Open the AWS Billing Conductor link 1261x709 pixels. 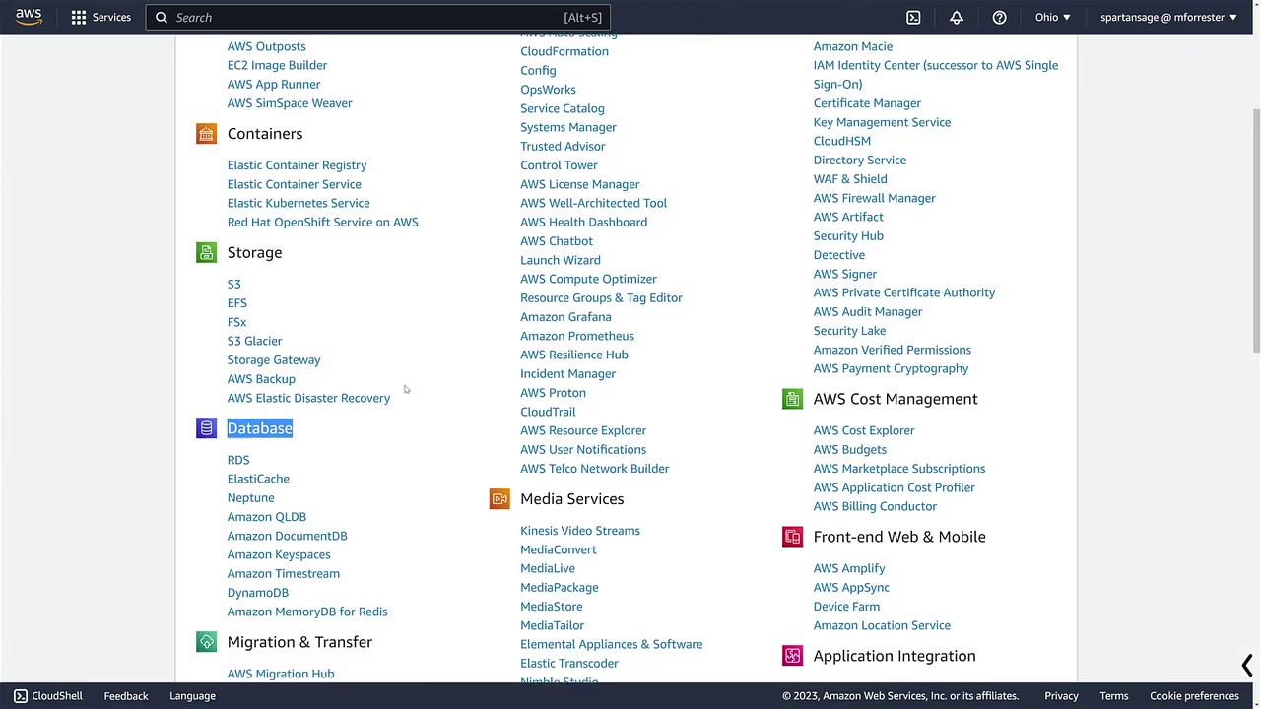tap(875, 506)
